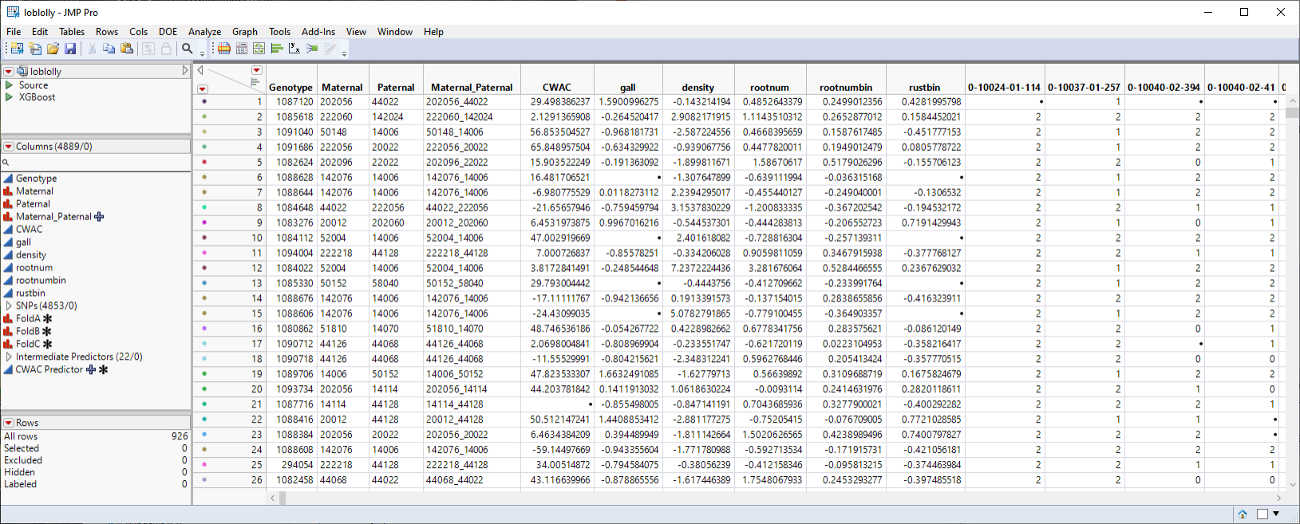Click the columns filter search field
1300x524 pixels.
[x=96, y=162]
